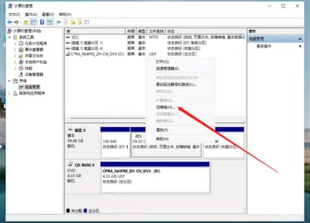Click the Forward arrow toolbar icon

pos(16,22)
